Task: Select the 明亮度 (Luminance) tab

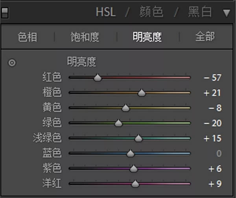Action: click(147, 37)
